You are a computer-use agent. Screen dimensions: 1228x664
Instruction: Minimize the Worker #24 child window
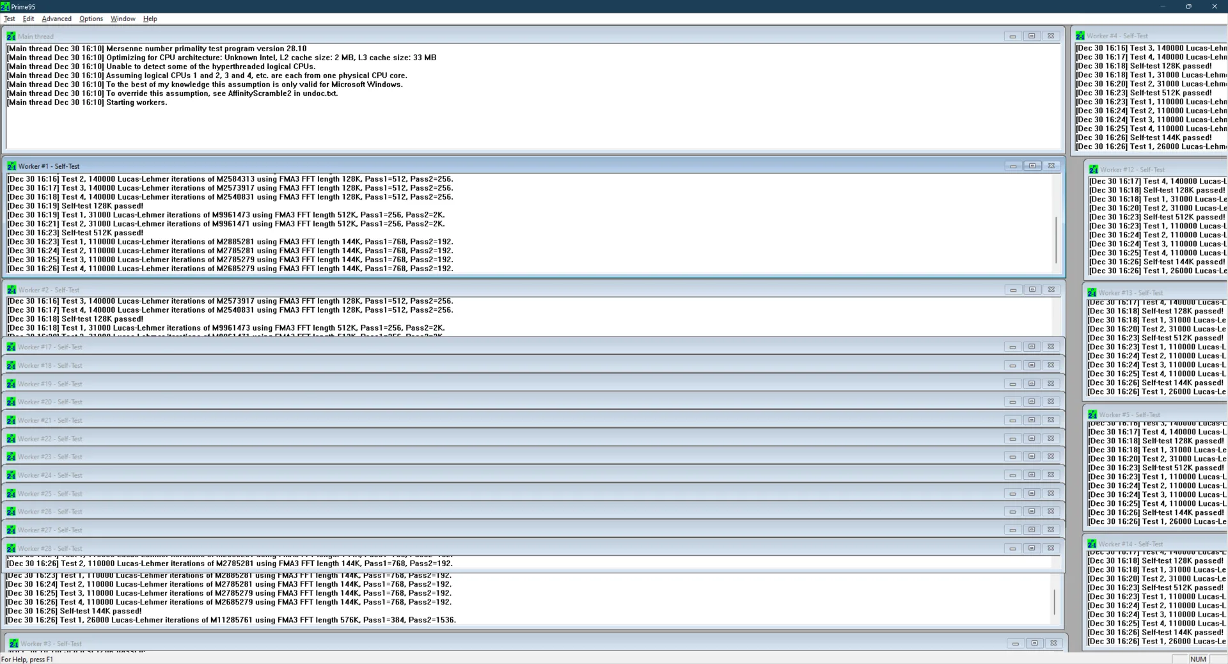click(1012, 475)
